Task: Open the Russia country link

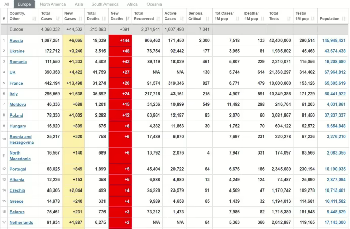Action: tap(16, 40)
